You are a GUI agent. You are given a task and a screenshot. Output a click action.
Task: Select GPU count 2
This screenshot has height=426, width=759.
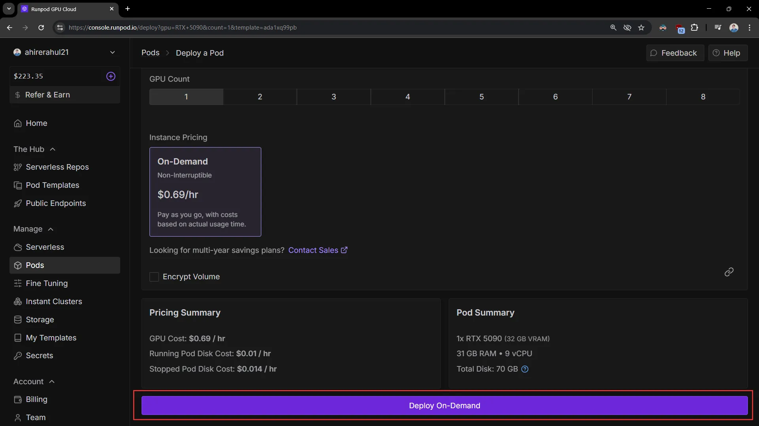(260, 97)
